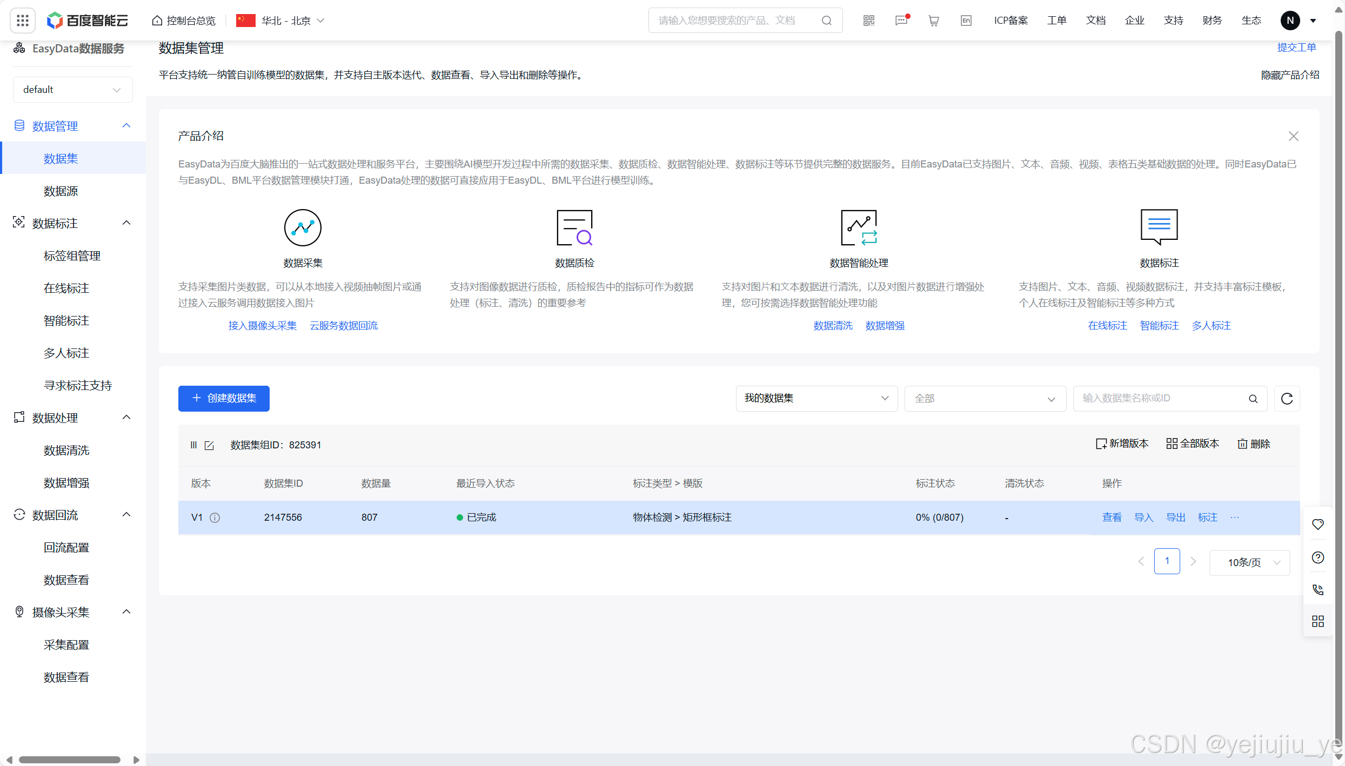The height and width of the screenshot is (766, 1345).
Task: Click the help question mark icon
Action: (1318, 557)
